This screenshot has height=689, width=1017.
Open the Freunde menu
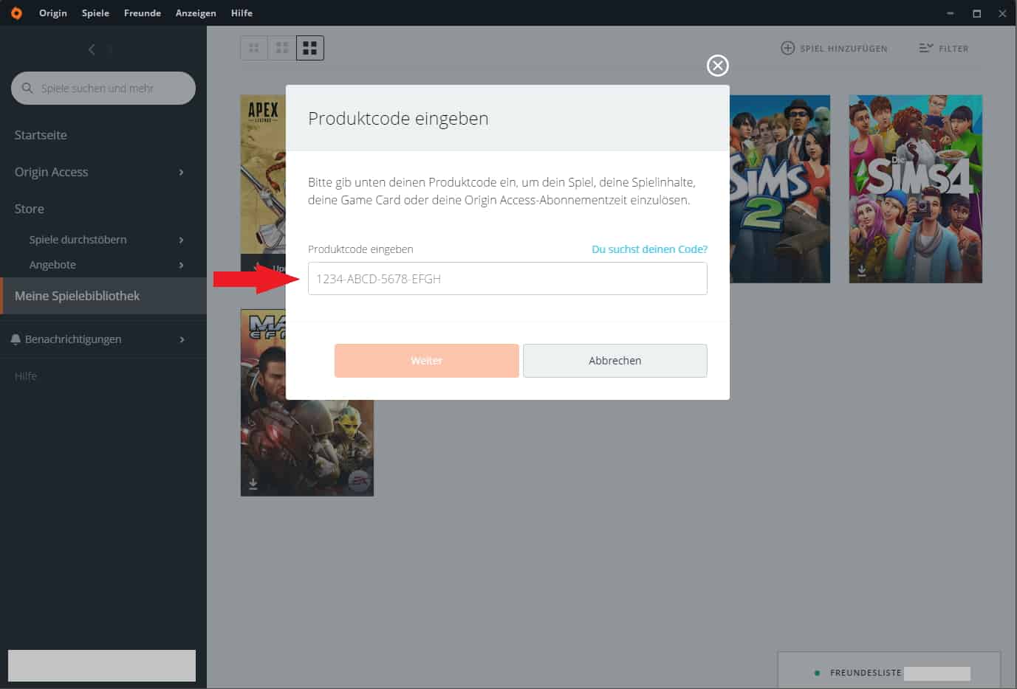(x=143, y=13)
